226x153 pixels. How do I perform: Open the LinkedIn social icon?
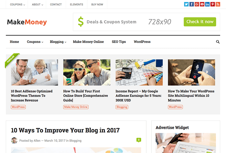coord(207,4)
